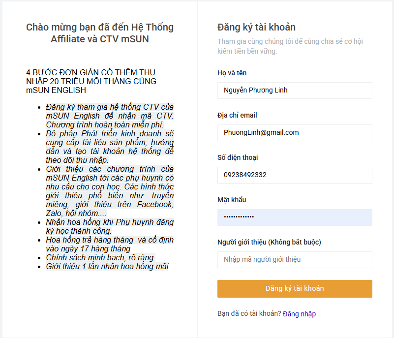Click the Số điện thoại label
This screenshot has width=394, height=338.
tap(238, 157)
